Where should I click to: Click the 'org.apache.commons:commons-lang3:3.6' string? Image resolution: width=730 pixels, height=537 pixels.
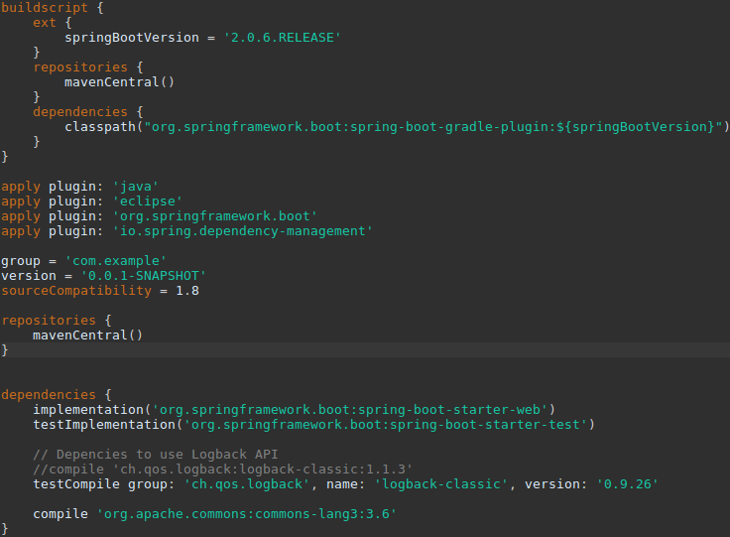[246, 514]
